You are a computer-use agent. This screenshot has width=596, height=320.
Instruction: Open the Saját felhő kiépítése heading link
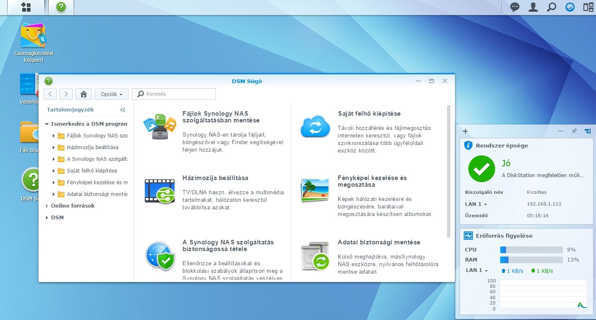(x=369, y=114)
